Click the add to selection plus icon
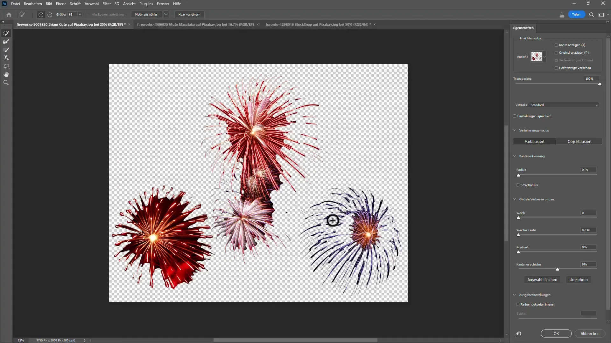The height and width of the screenshot is (343, 611). pos(41,15)
